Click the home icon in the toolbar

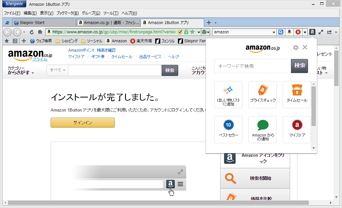(x=39, y=32)
